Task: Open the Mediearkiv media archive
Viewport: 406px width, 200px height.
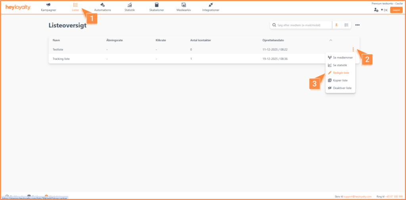Action: pos(183,7)
